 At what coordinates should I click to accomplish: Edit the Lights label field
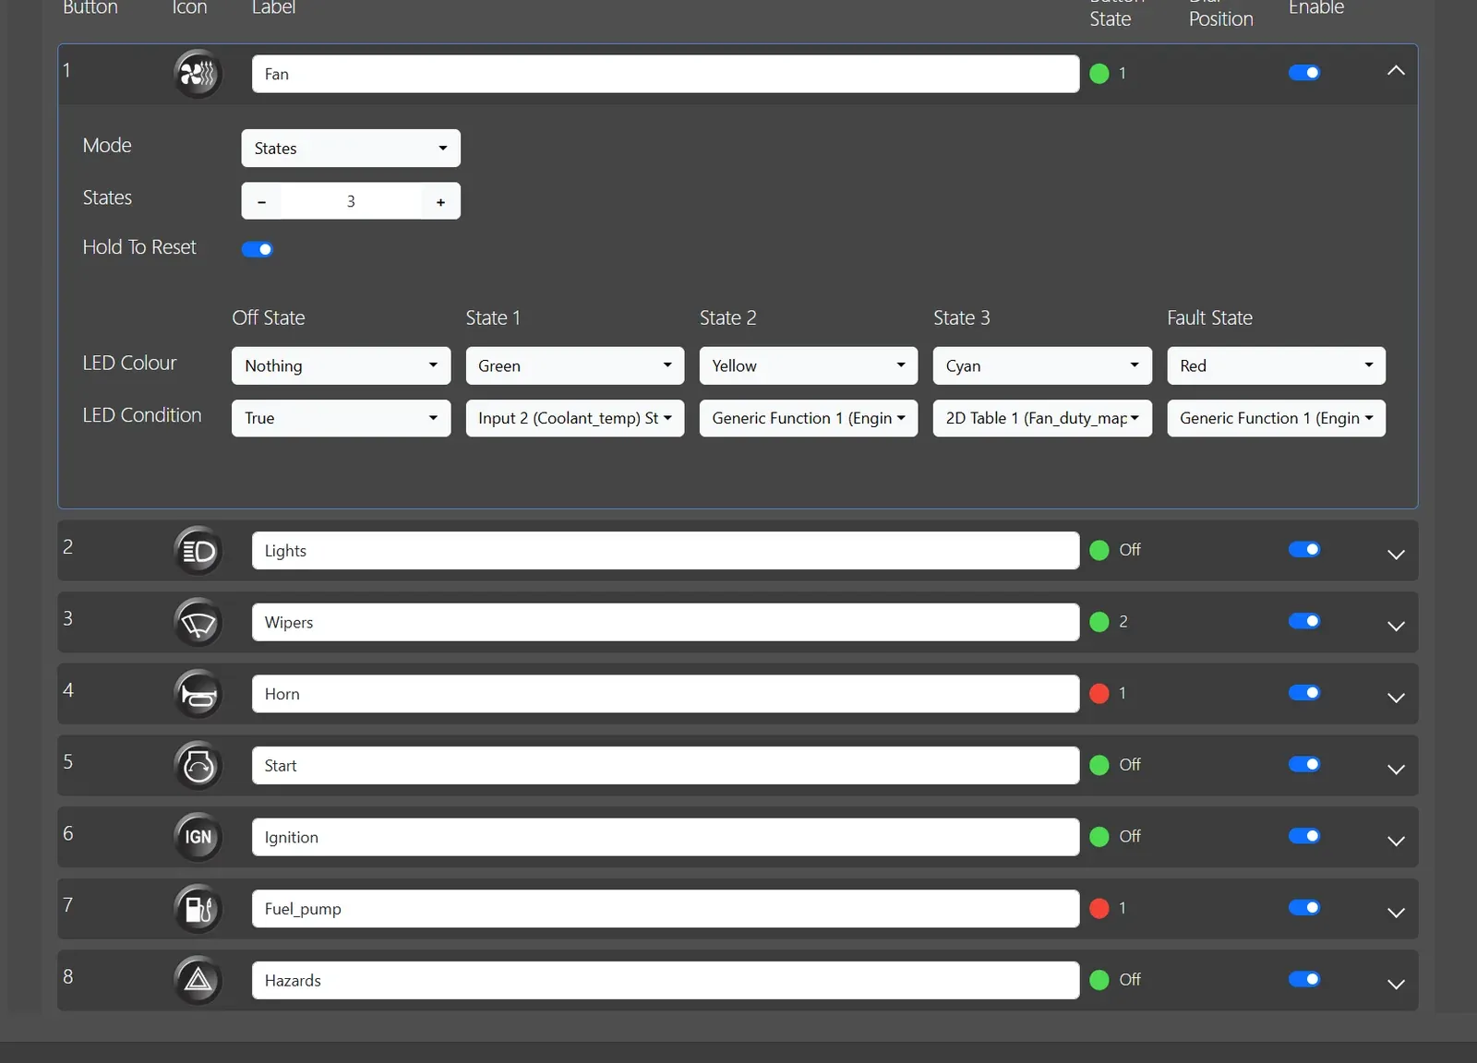pyautogui.click(x=666, y=551)
